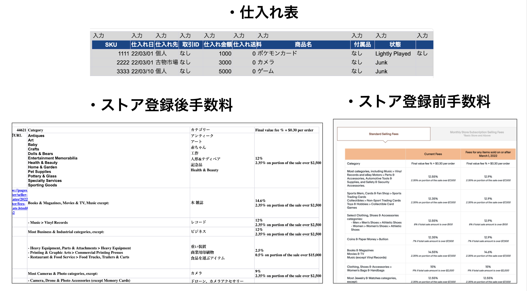Select the 5000 purchase amount cell
This screenshot has width=527, height=291.
pos(218,71)
